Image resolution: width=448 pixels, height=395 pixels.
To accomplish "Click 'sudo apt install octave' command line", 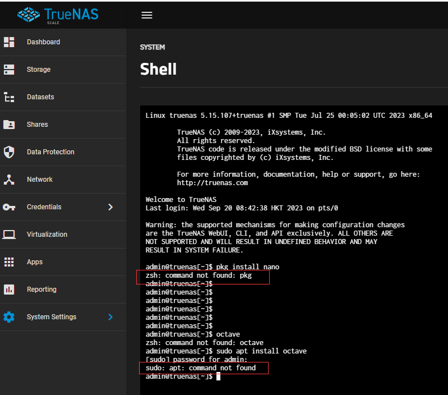I will pos(226,351).
